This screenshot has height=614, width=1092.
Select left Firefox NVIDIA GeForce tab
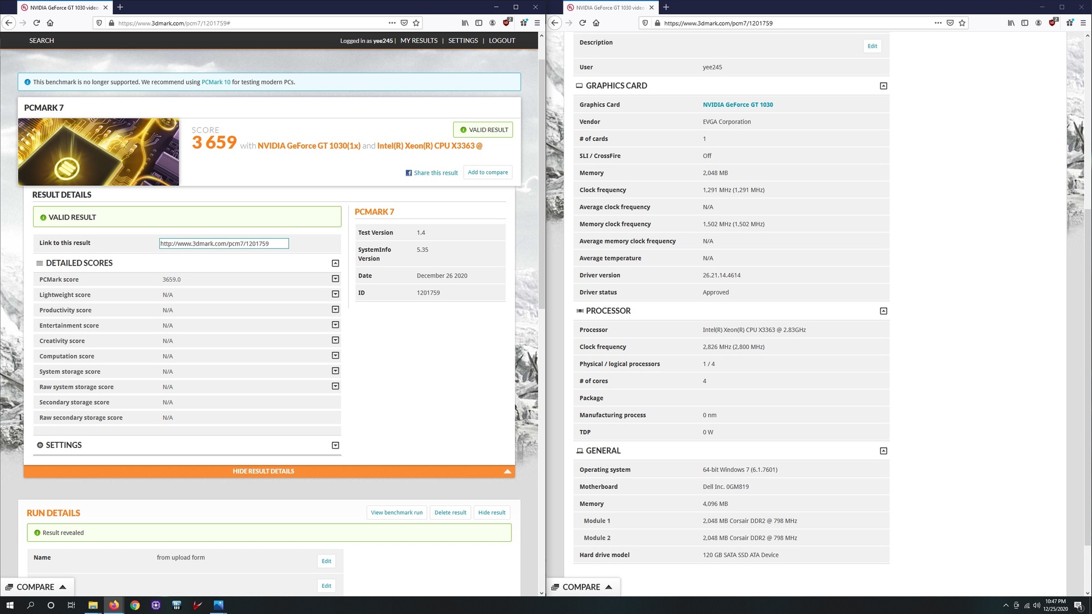pos(64,7)
